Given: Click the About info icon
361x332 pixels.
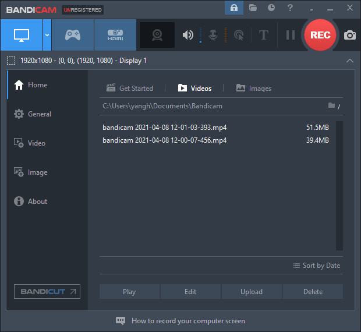Looking at the screenshot, I should [x=19, y=201].
